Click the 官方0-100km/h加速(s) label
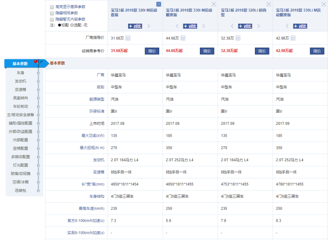 (x=86, y=221)
